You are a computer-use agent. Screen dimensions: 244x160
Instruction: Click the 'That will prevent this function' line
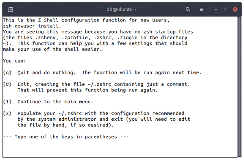[87, 90]
